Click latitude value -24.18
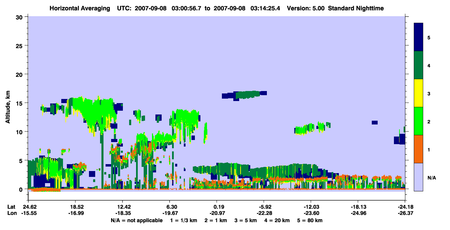Screen dimensions: 450x230 tap(405, 207)
